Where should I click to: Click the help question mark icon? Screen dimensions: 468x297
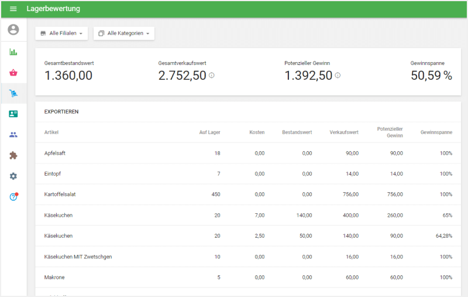click(x=13, y=197)
